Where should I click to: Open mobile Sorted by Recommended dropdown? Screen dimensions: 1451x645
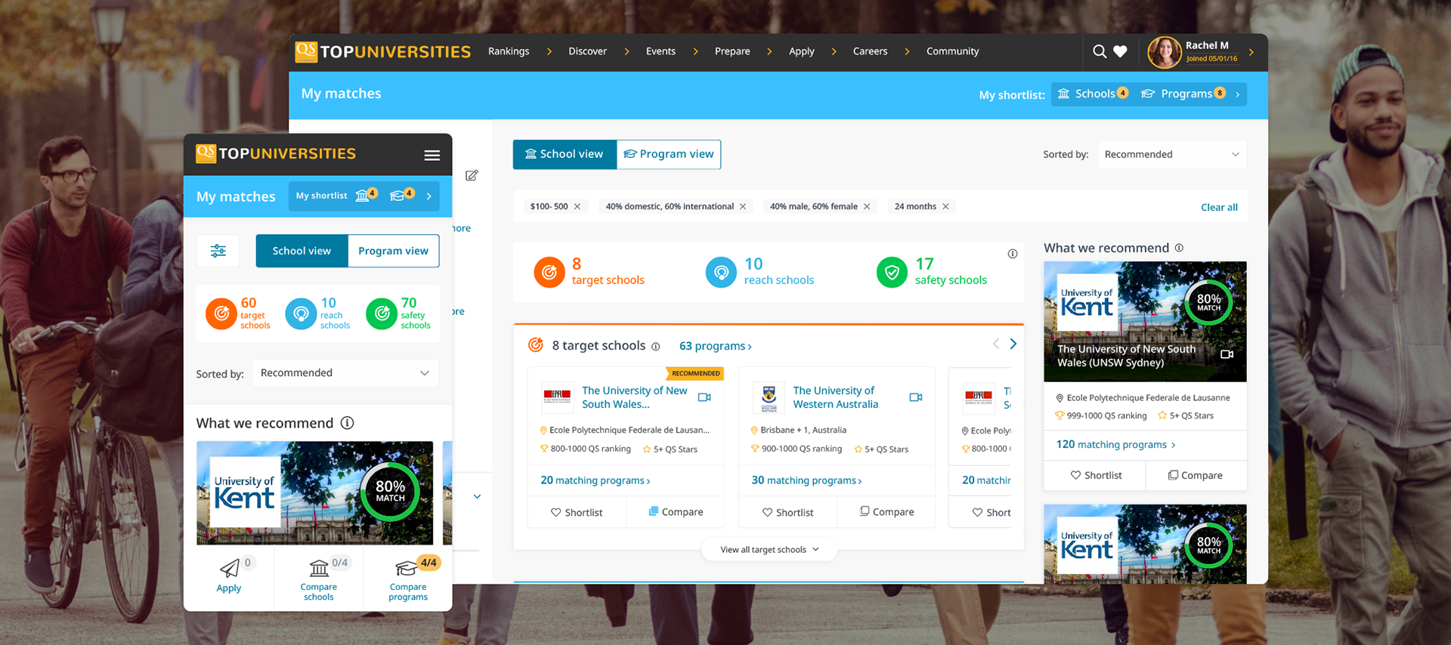point(345,373)
